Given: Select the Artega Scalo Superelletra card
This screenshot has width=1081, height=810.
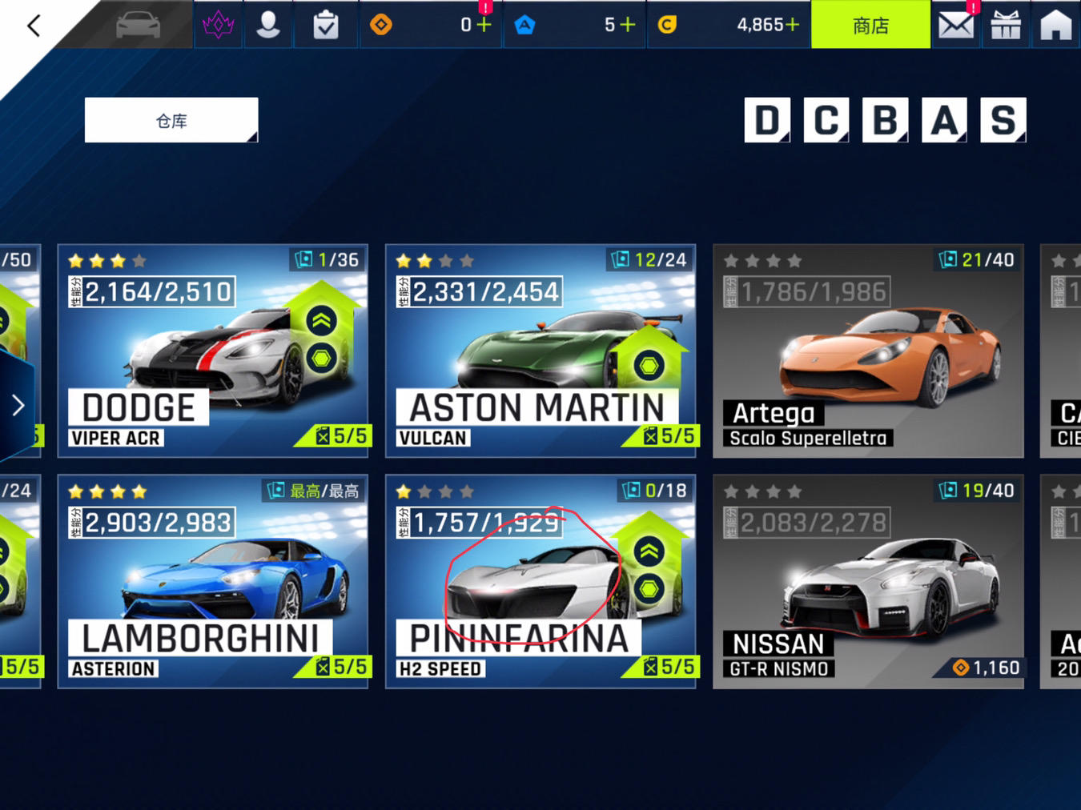Looking at the screenshot, I should (868, 351).
